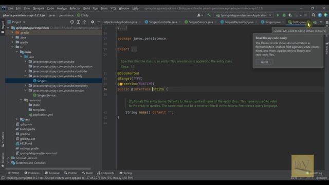
Task: Expand Scratches and Consoles node
Action: click(8, 163)
